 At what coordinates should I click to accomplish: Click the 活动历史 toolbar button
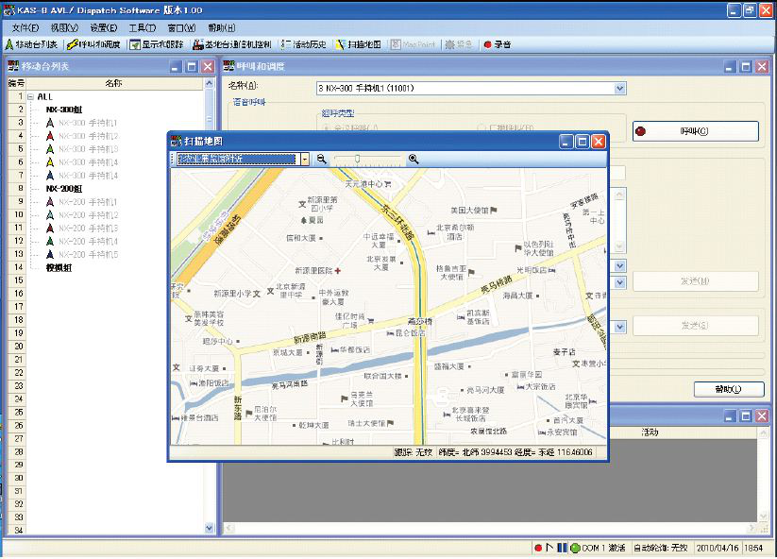(304, 44)
